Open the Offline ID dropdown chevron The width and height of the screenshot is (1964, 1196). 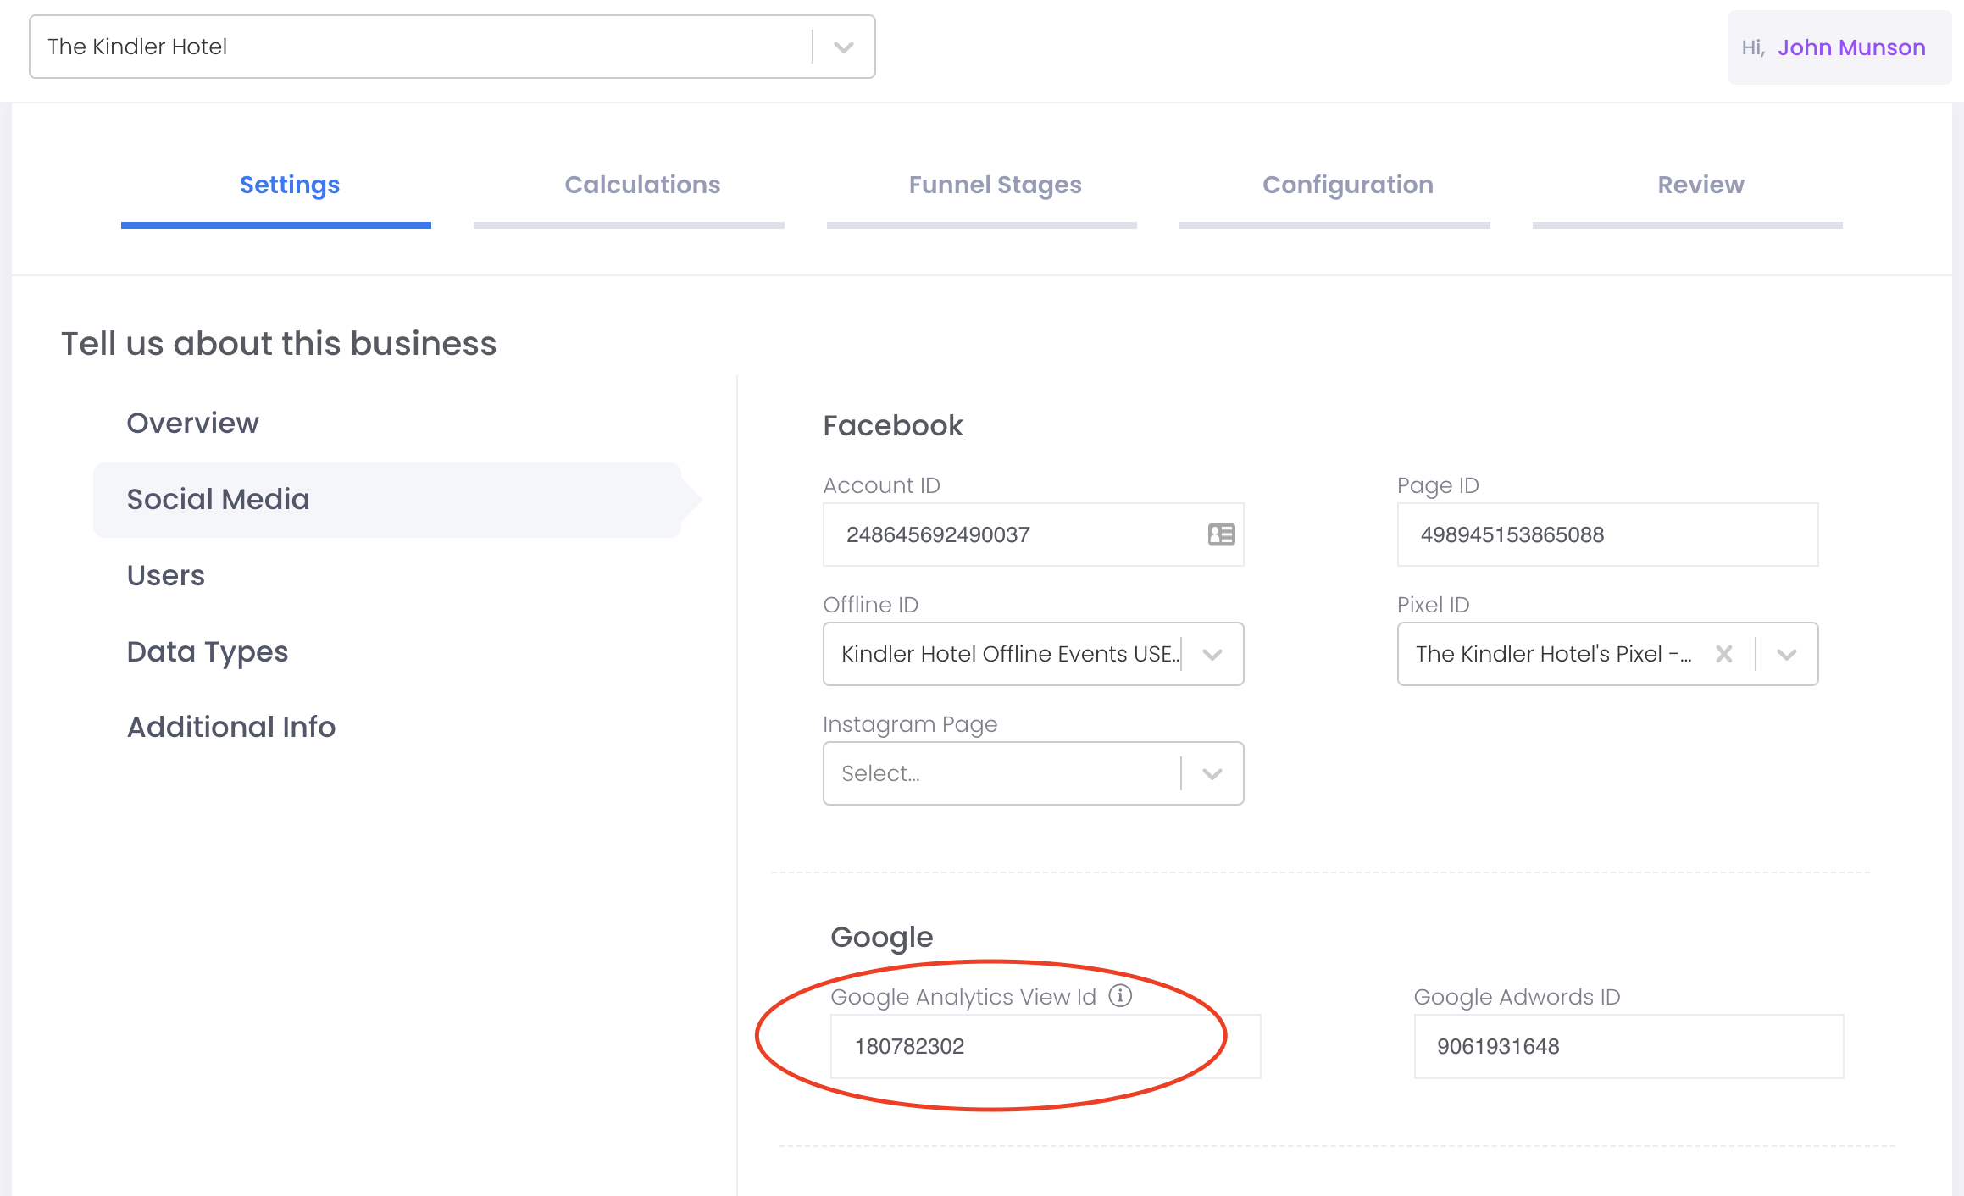click(1212, 654)
